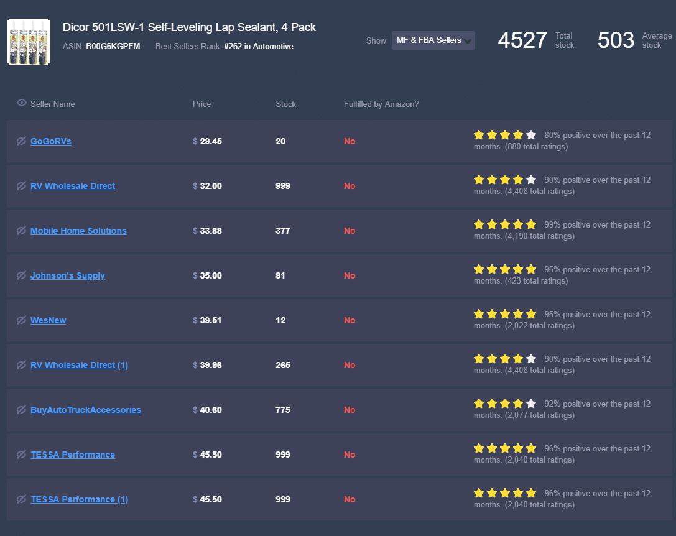The height and width of the screenshot is (536, 676).
Task: Click the product title Dicor 501LSW-1
Action: pyautogui.click(x=189, y=27)
